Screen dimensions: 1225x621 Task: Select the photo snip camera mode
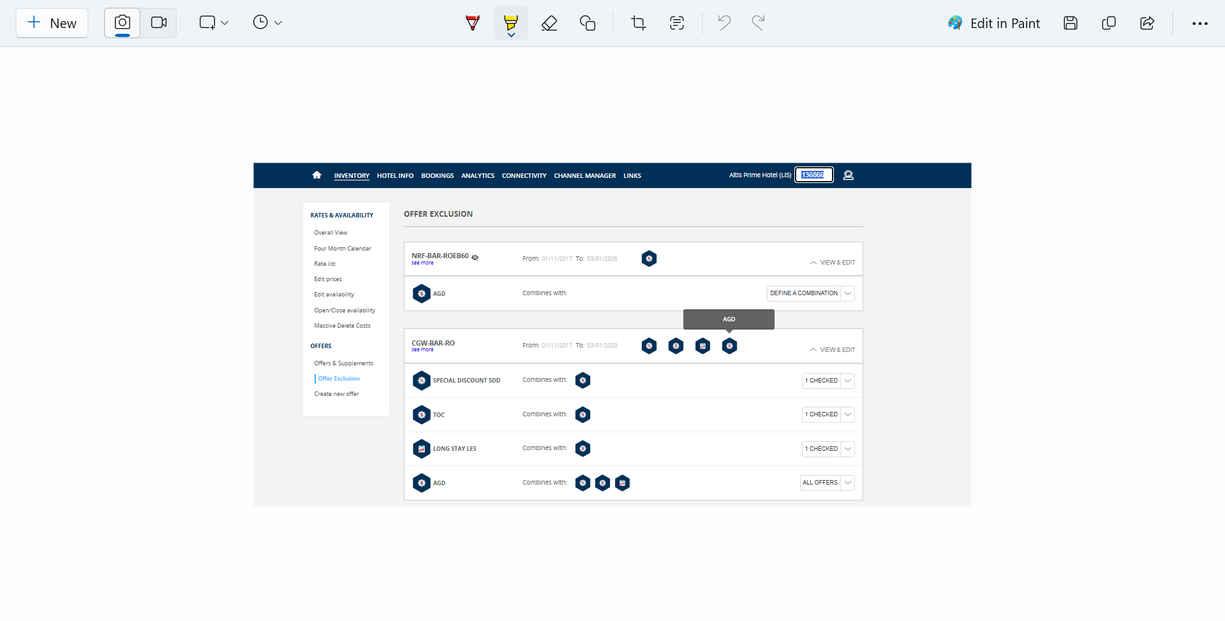[x=122, y=23]
